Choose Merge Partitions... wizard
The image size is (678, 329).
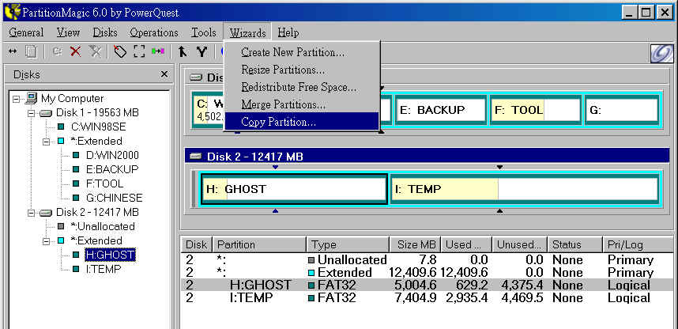[x=301, y=104]
